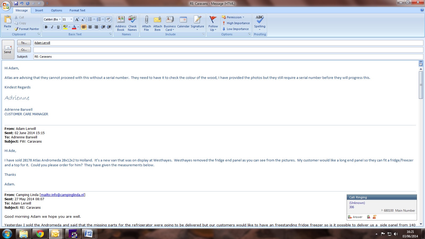Grow the font size
Image resolution: width=425 pixels, height=239 pixels.
[77, 19]
